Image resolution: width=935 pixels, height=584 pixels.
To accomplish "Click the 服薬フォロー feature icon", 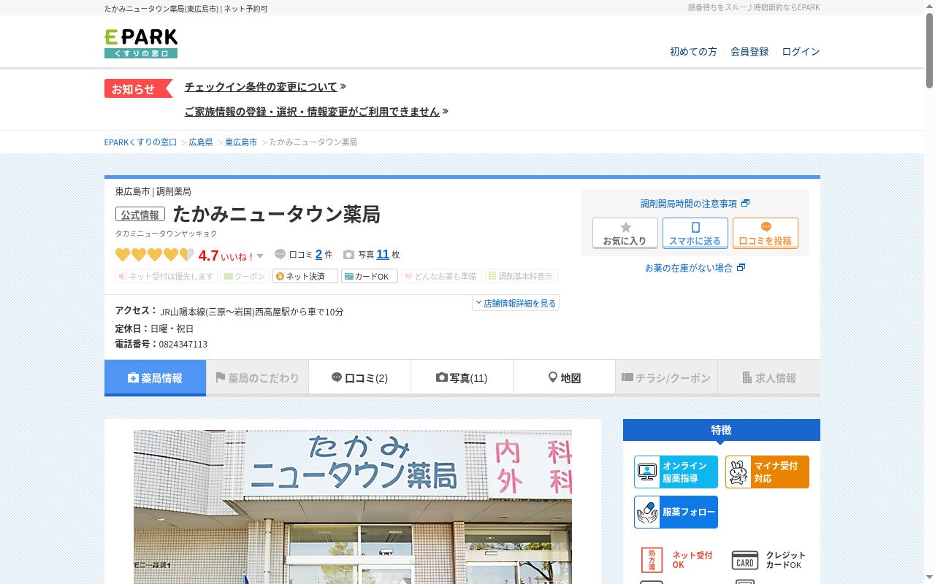I will point(676,512).
